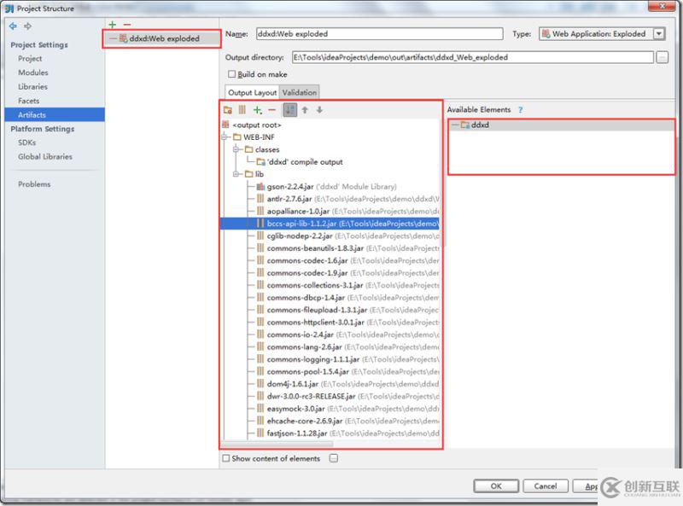
Task: Open Global Libraries platform settings
Action: 45,156
